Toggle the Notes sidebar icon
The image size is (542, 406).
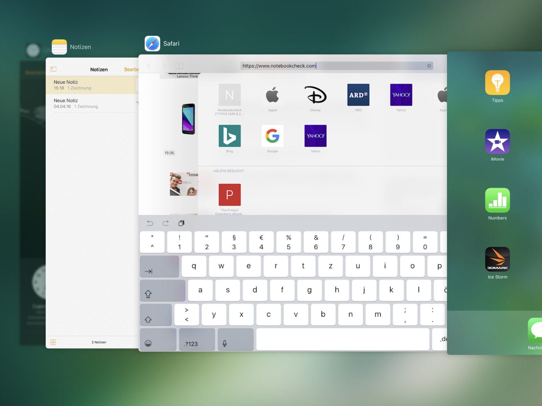coord(53,69)
